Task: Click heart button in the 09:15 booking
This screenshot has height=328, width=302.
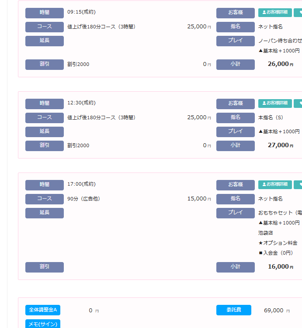Action: (299, 13)
